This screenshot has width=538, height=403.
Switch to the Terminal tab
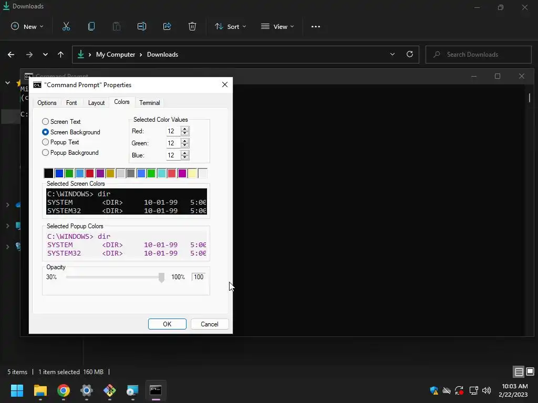click(x=150, y=103)
